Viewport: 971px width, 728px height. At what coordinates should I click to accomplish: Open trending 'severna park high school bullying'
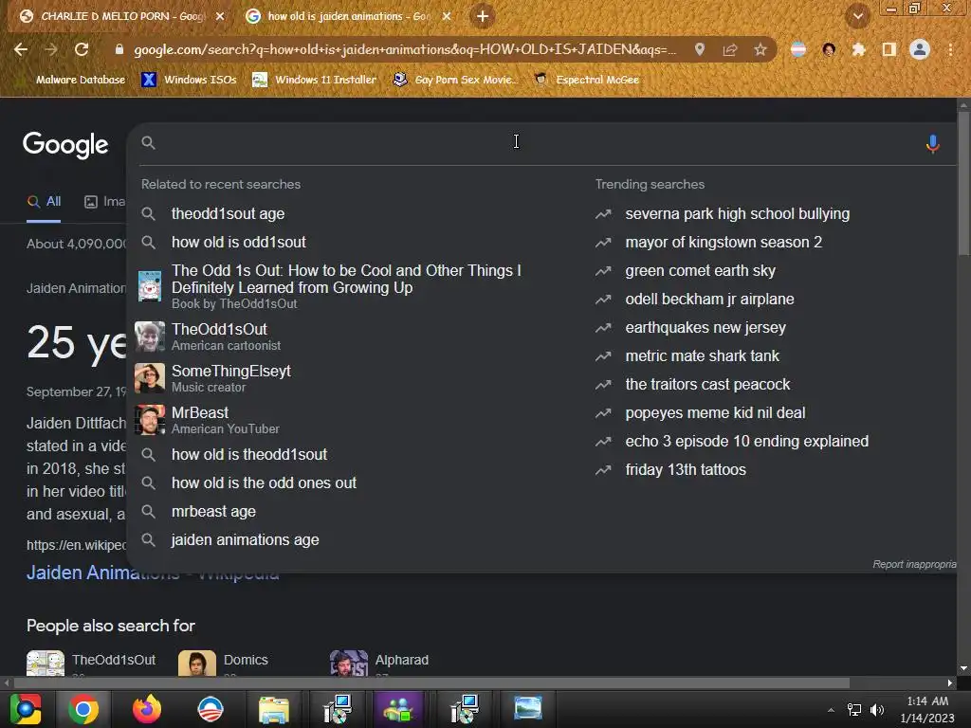[x=737, y=214]
